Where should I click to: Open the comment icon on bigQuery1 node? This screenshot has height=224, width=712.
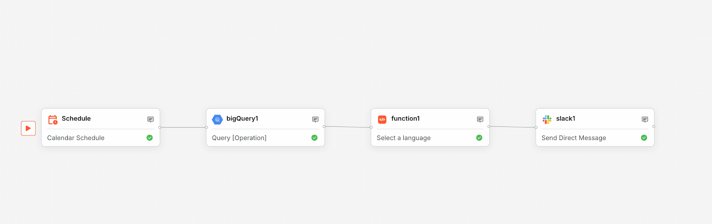click(315, 119)
